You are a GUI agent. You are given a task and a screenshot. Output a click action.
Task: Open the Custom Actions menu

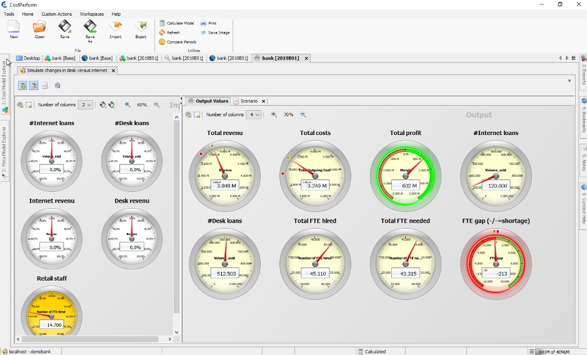click(x=56, y=14)
